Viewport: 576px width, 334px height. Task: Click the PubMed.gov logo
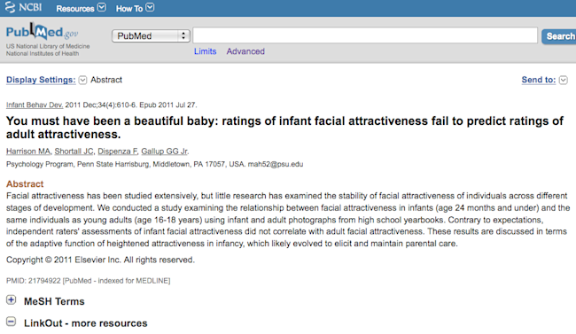[x=42, y=32]
